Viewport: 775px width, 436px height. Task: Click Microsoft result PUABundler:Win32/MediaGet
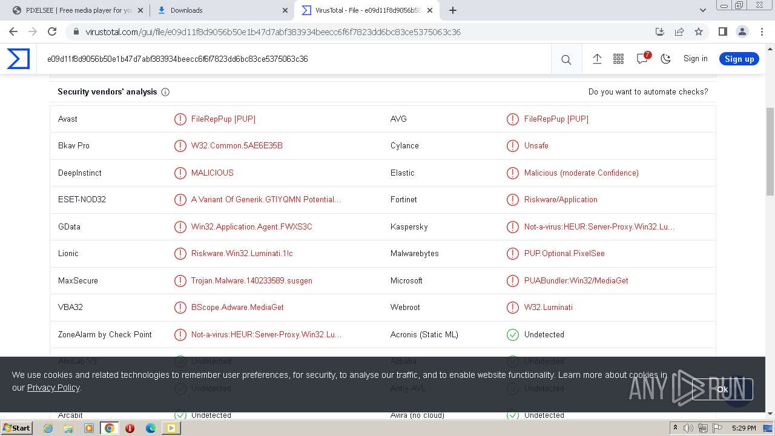click(x=576, y=281)
